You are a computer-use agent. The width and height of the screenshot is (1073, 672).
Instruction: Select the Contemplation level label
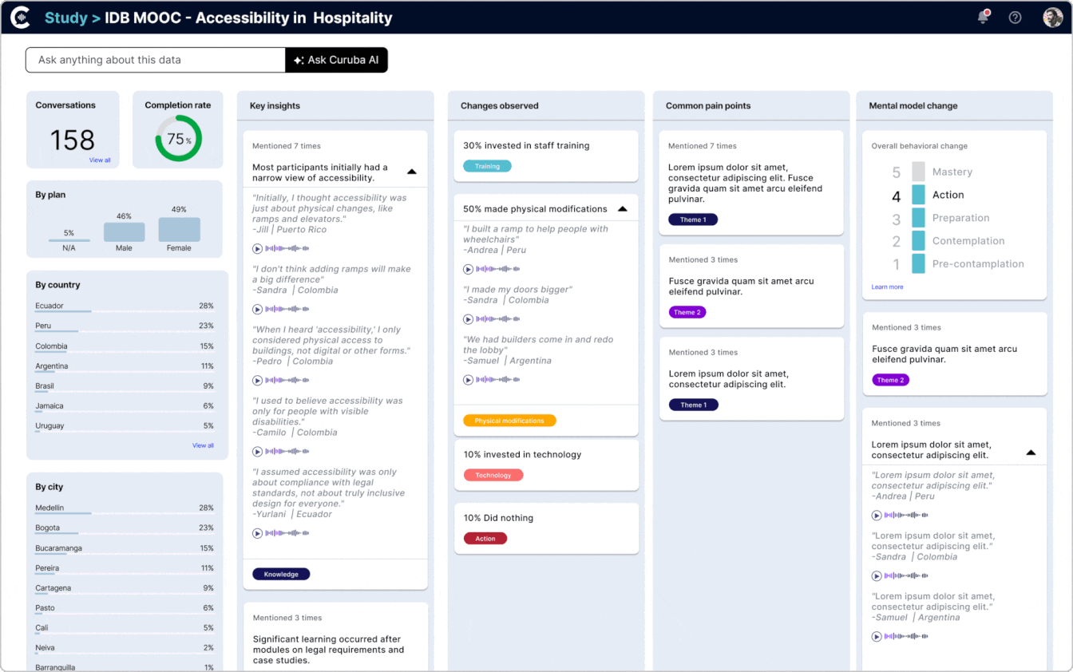[968, 241]
